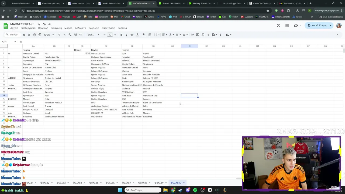Toggle bold formatting
Screen dimensions: 345x194
click(x=121, y=35)
